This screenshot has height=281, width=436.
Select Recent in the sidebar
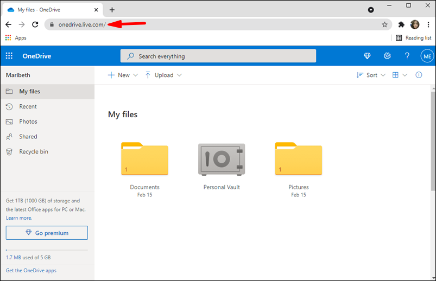[28, 106]
